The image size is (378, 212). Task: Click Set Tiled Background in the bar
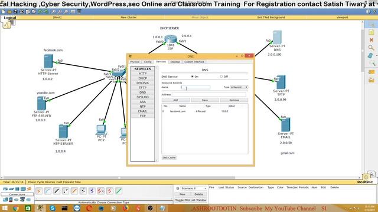(271, 17)
